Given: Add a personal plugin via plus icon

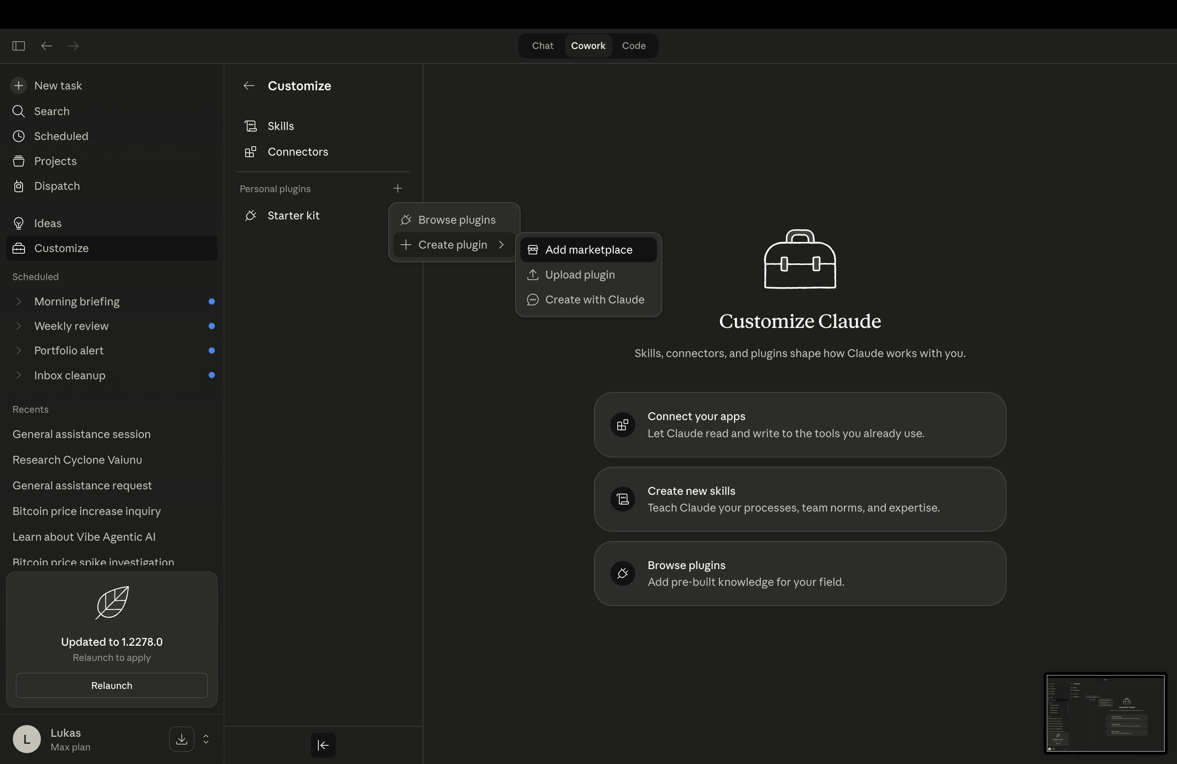Looking at the screenshot, I should point(398,188).
